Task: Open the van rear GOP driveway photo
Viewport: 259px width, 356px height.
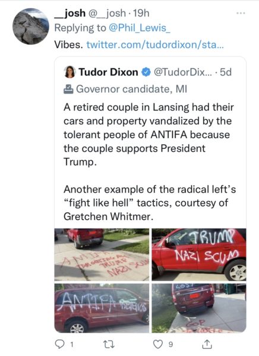Action: (x=199, y=308)
